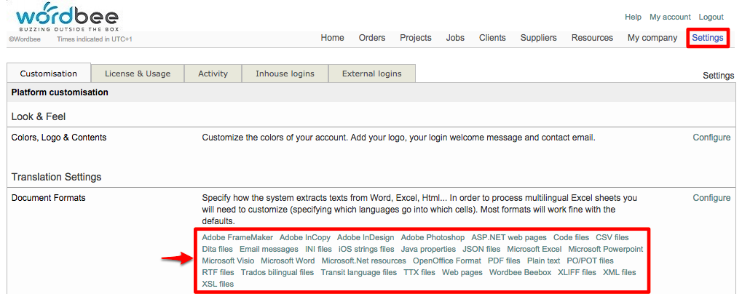Image resolution: width=742 pixels, height=294 pixels.
Task: Click the Logout link
Action: (x=711, y=17)
